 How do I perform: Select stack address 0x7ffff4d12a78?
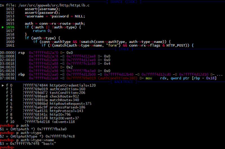44,56
